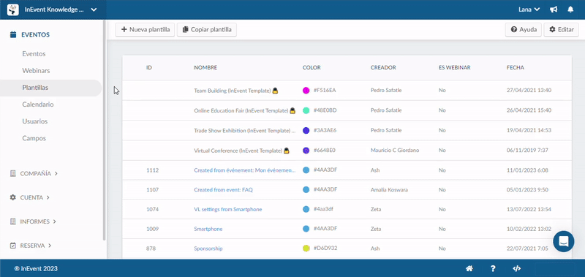Viewport: 585px width, 277px height.
Task: Expand the Compañía sidebar section
Action: click(34, 173)
